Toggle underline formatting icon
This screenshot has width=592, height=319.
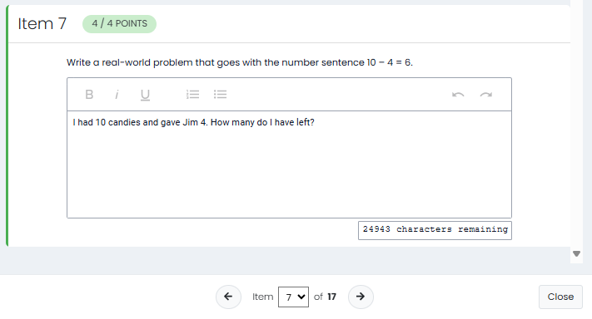tap(145, 95)
